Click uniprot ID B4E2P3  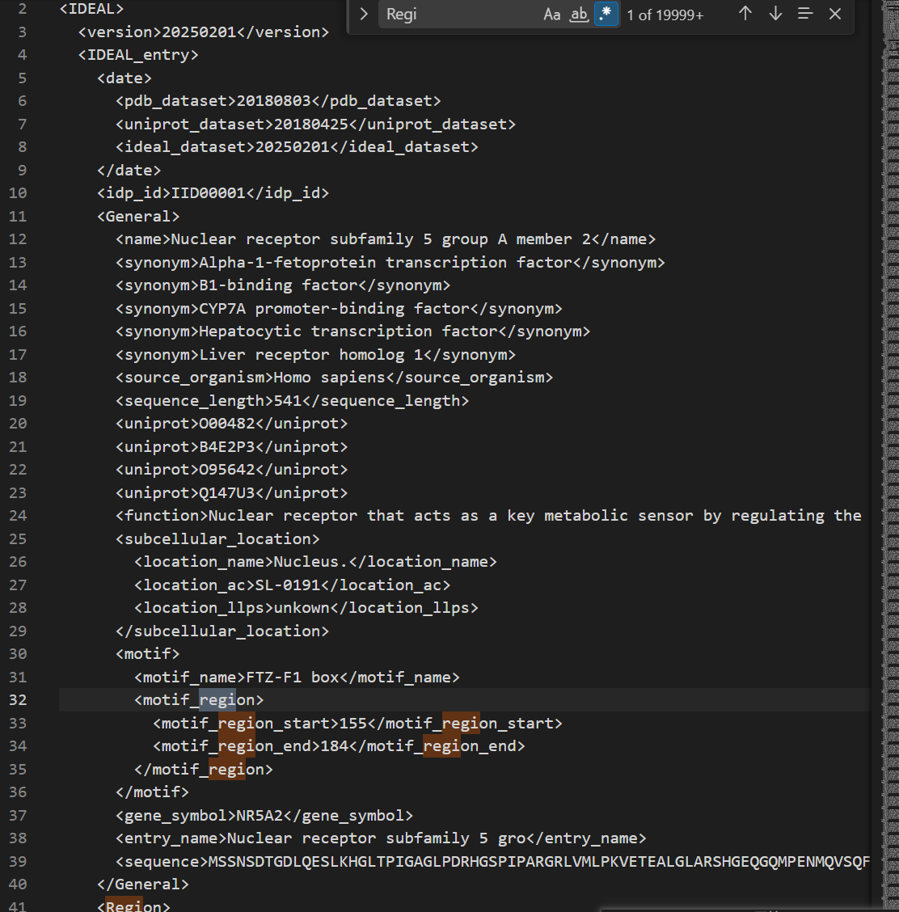pyautogui.click(x=227, y=446)
